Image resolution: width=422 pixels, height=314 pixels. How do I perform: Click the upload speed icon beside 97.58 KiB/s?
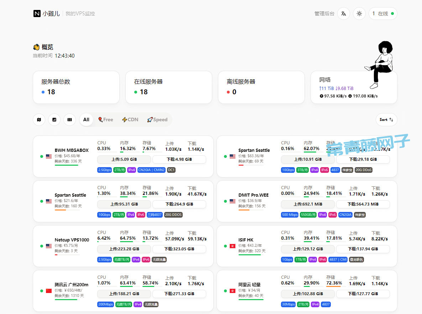[321, 96]
